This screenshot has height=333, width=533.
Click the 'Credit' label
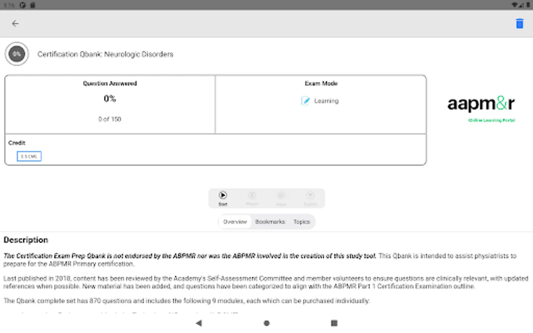click(x=17, y=143)
